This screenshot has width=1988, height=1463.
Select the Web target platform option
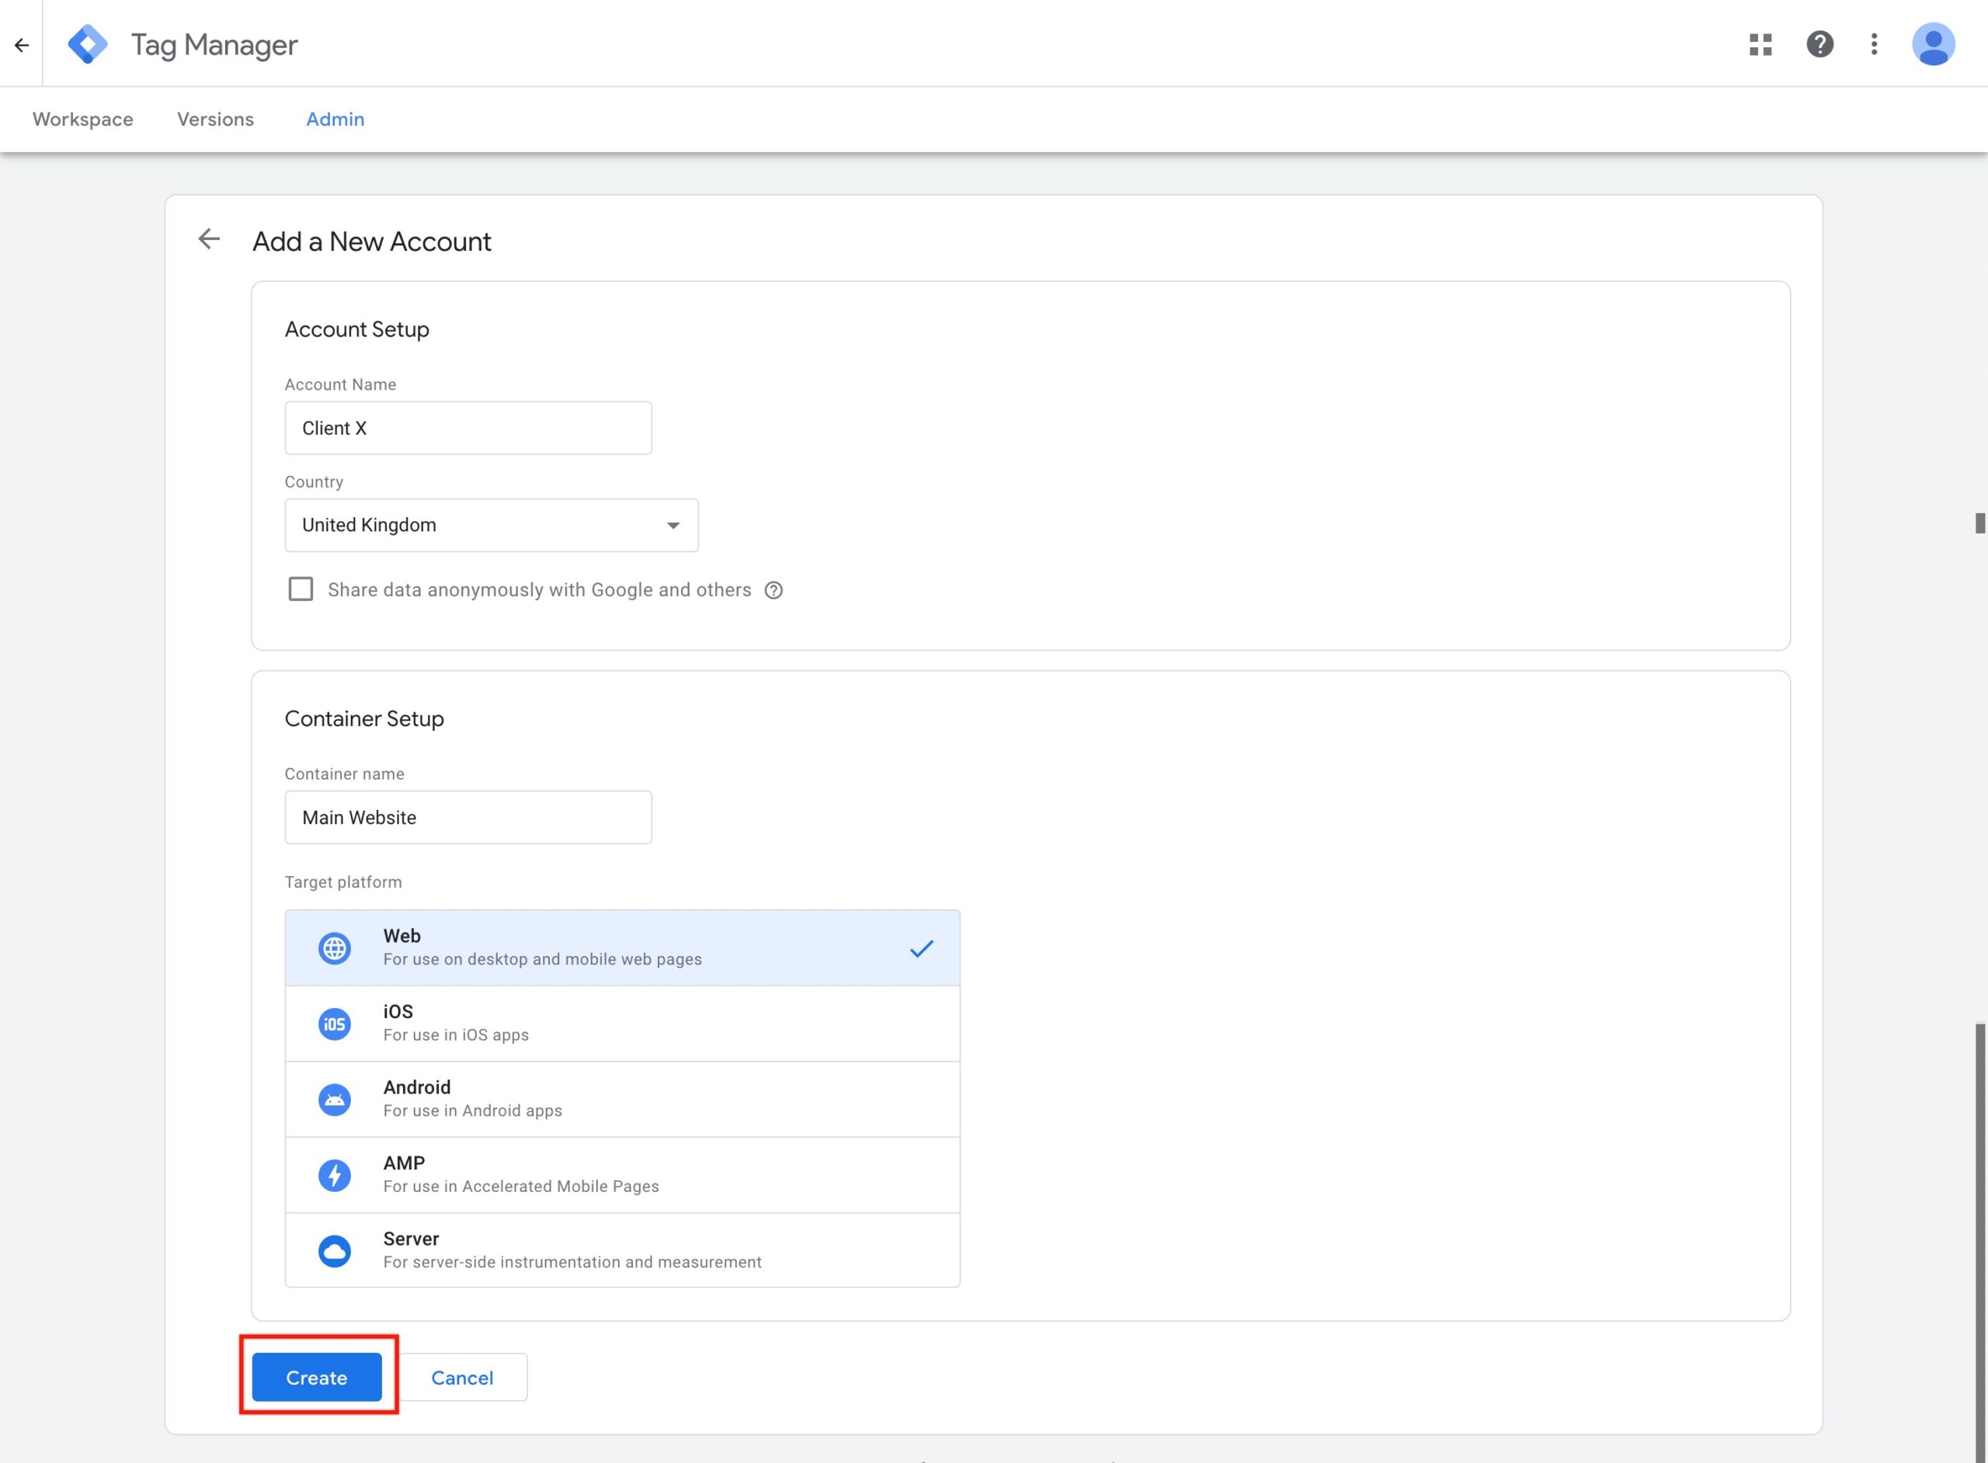tap(622, 946)
